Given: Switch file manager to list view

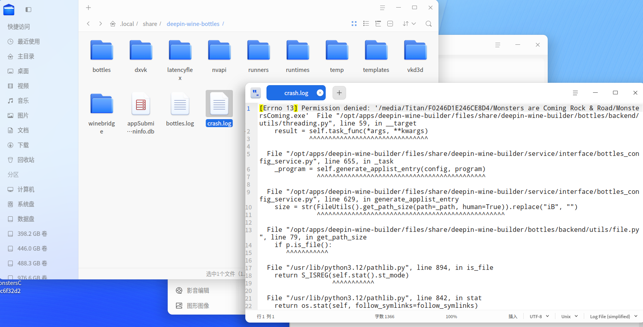Looking at the screenshot, I should (366, 24).
